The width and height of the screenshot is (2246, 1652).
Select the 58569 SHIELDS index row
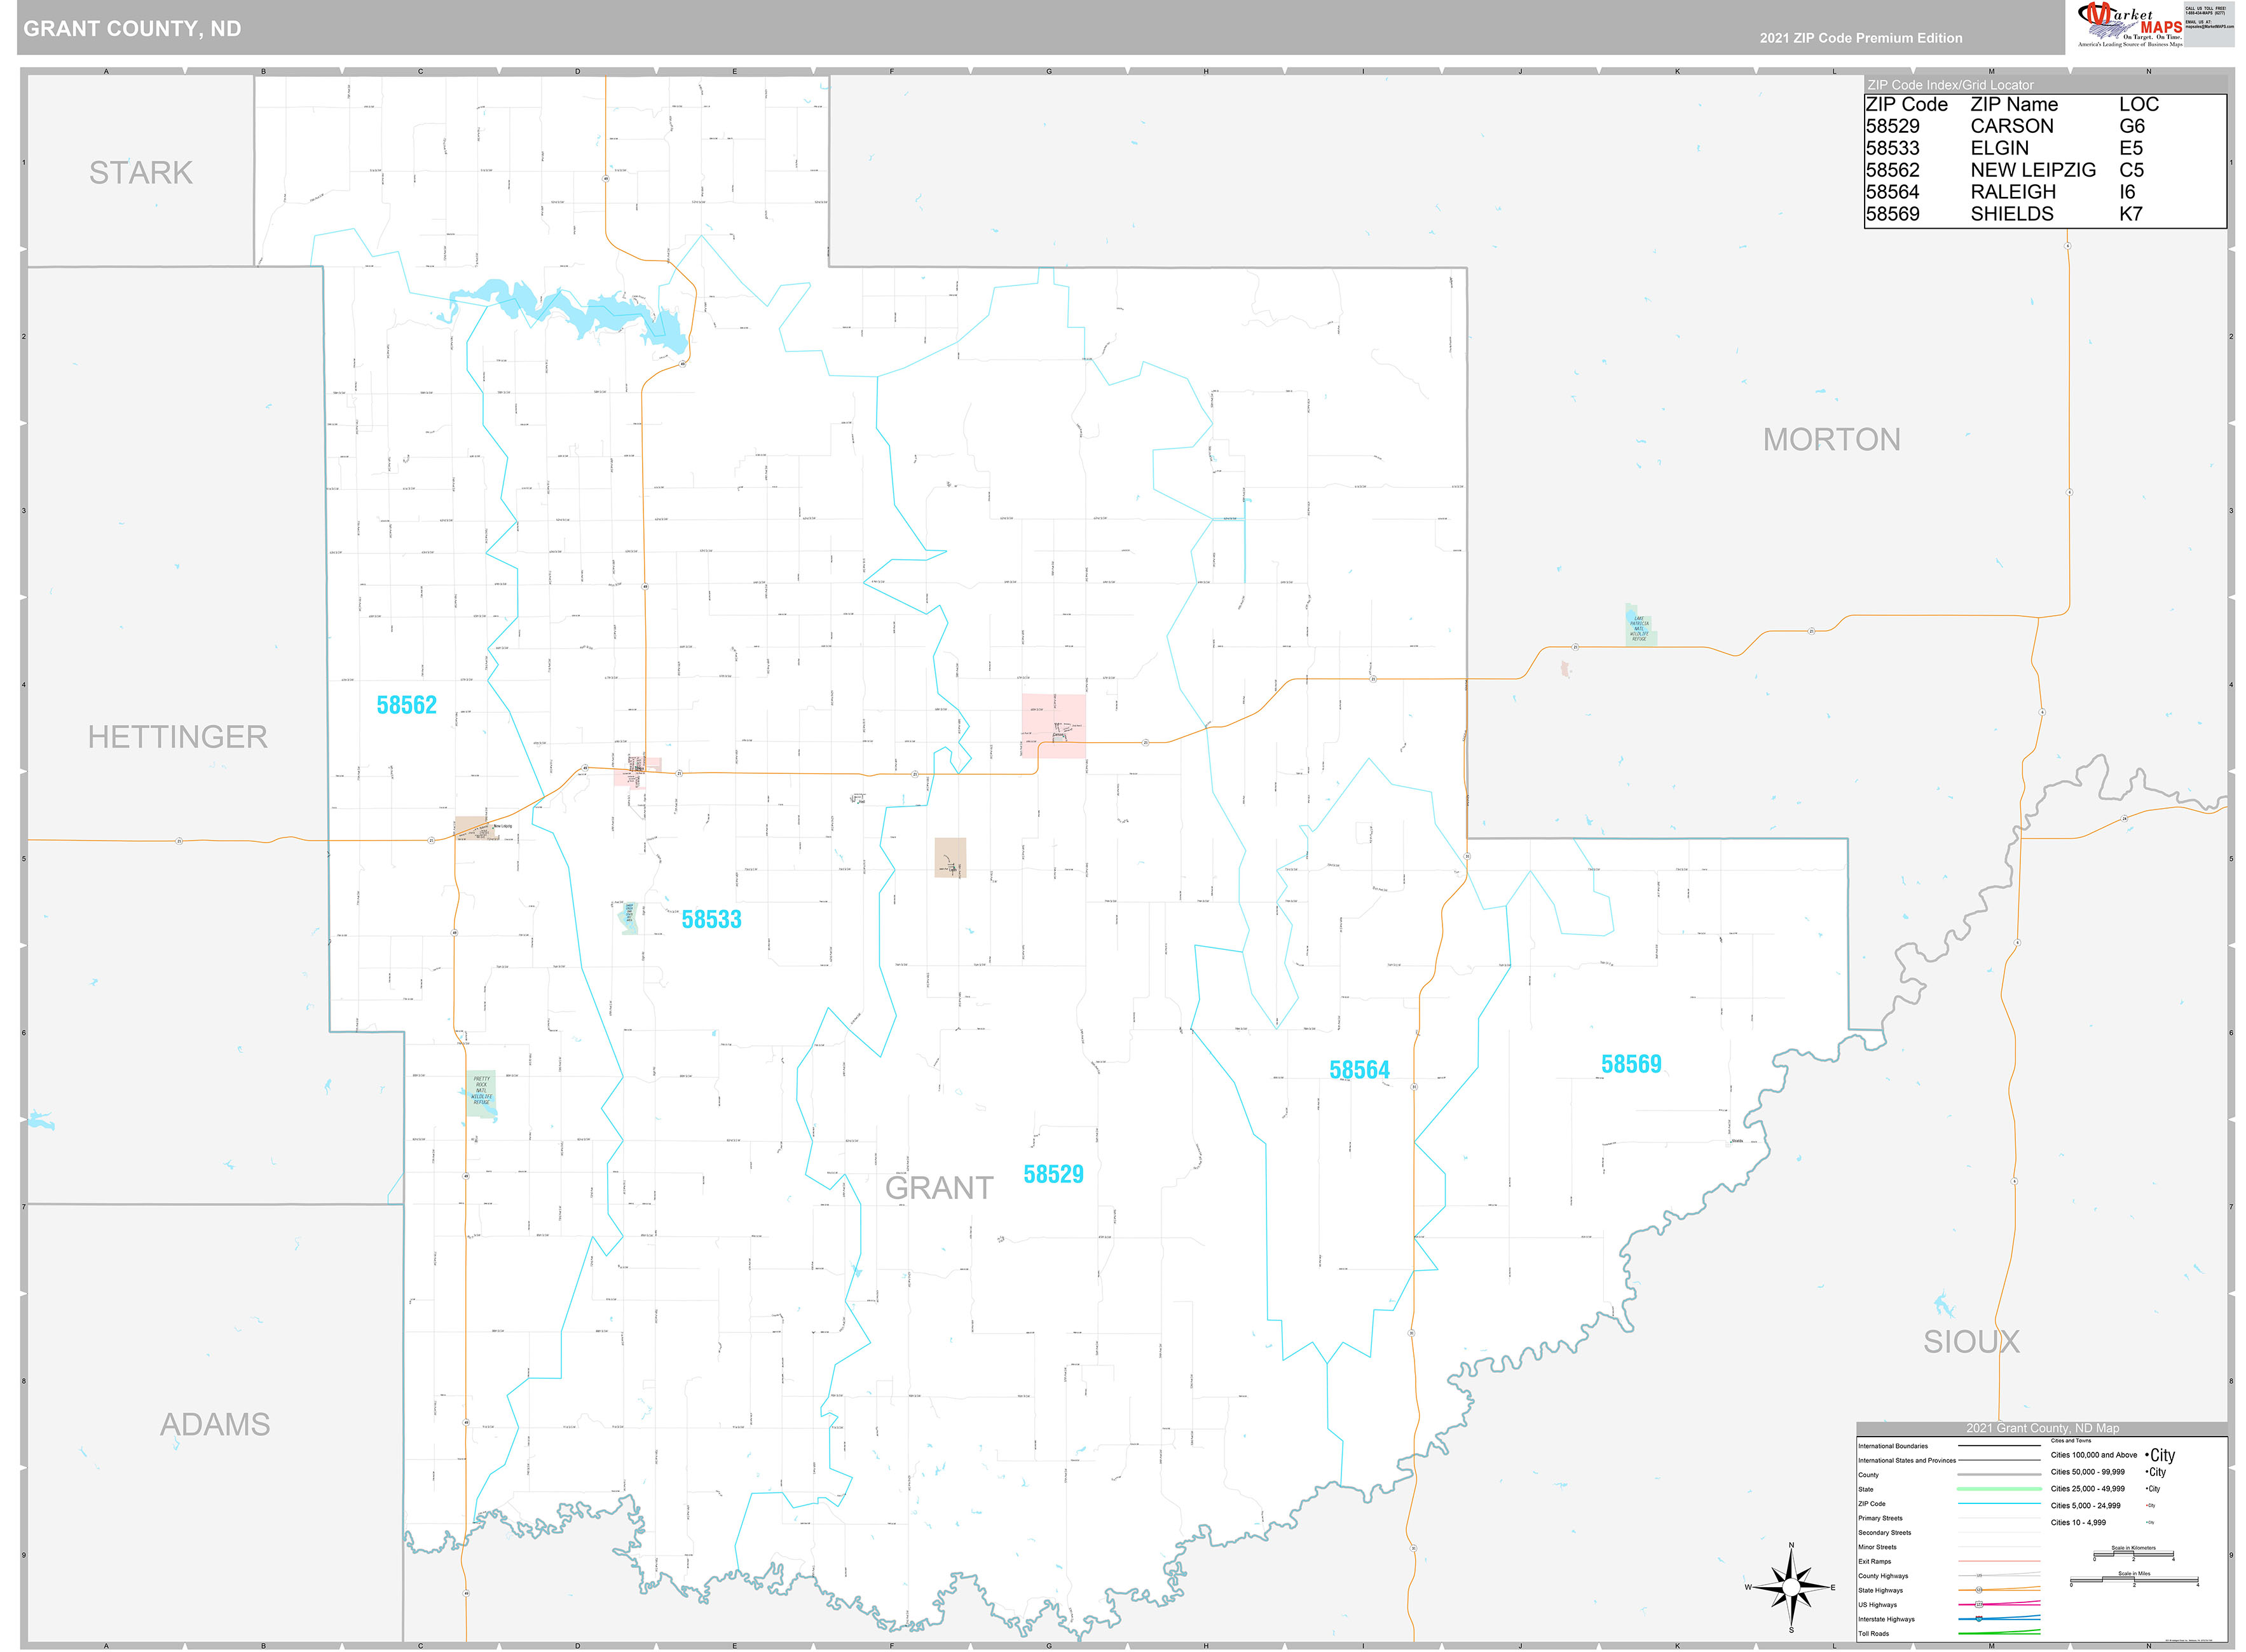tap(2011, 214)
